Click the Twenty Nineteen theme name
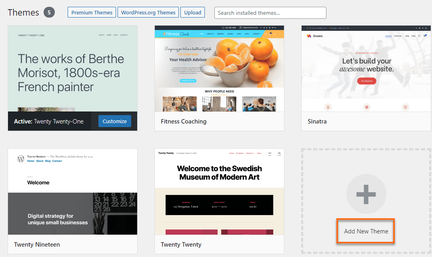This screenshot has height=257, width=432. 37,244
